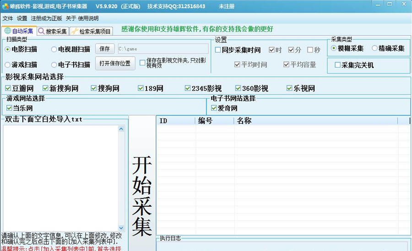The image size is (412, 251).
Task: Open the 关于 menu
Action: (x=70, y=18)
